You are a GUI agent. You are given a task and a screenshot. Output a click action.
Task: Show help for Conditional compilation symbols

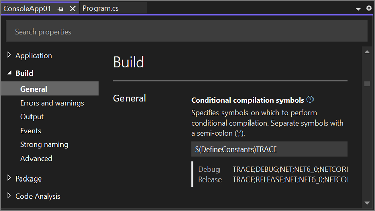310,99
